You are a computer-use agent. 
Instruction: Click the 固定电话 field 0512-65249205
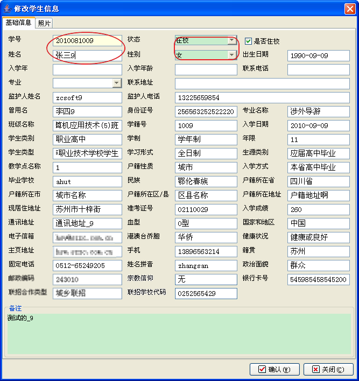[87, 266]
